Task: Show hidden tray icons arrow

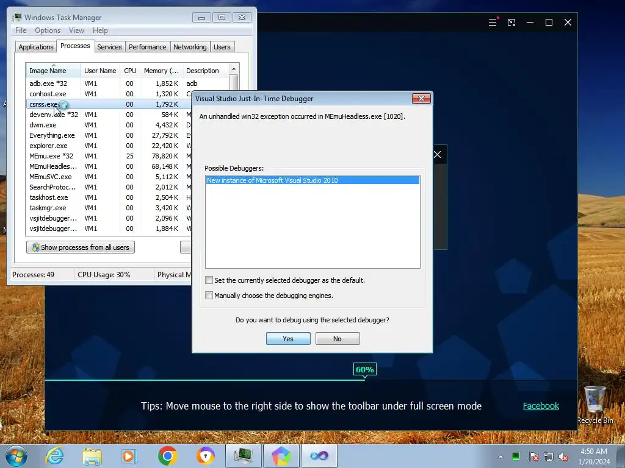Action: point(500,456)
